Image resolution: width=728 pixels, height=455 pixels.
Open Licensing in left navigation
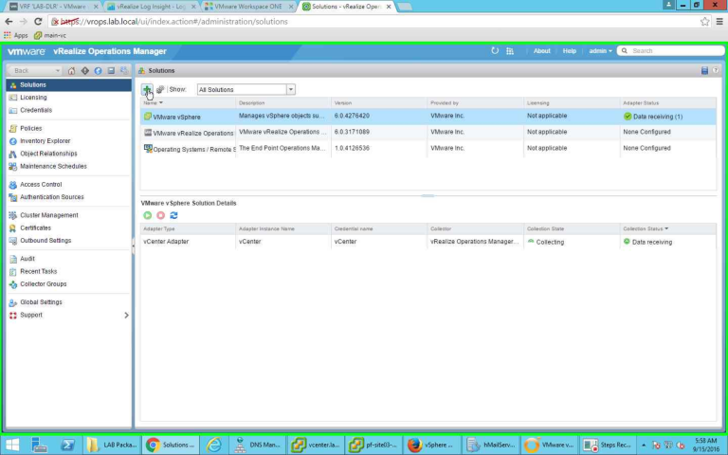pyautogui.click(x=33, y=98)
